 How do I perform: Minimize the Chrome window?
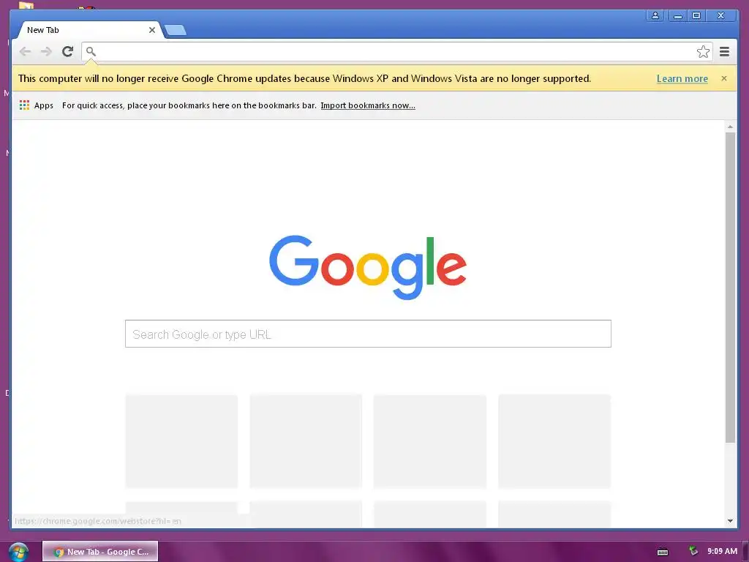pyautogui.click(x=677, y=16)
